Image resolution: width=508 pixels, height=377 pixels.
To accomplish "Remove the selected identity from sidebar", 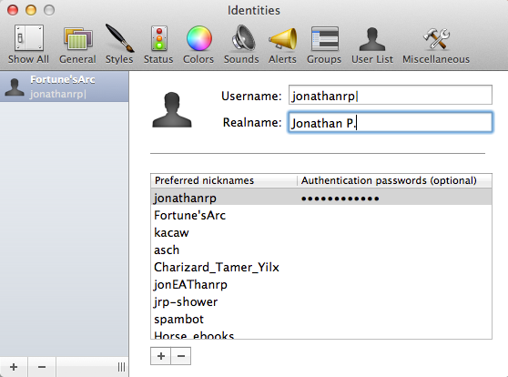I will [x=42, y=367].
